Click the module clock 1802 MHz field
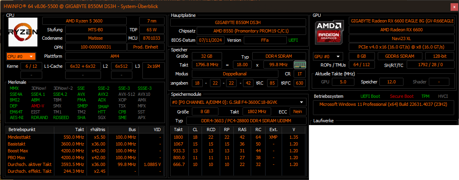459x180 pixels. pyautogui.click(x=257, y=111)
